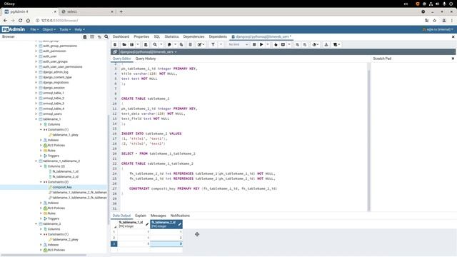
Task: Stop query with the square stop button
Action: pos(254,44)
